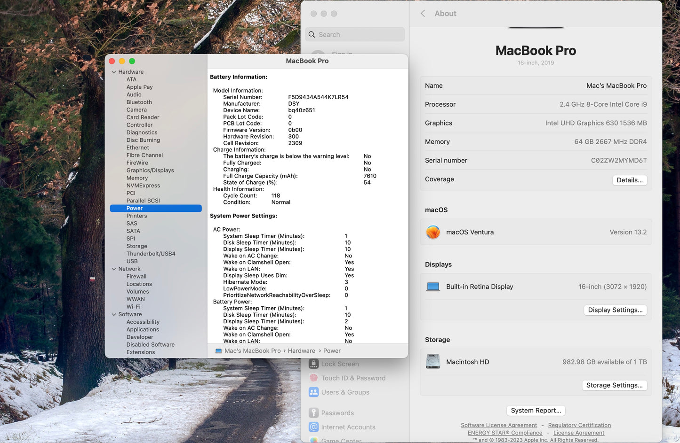Collapse the Network section
Viewport: 680px width, 443px height.
(114, 269)
